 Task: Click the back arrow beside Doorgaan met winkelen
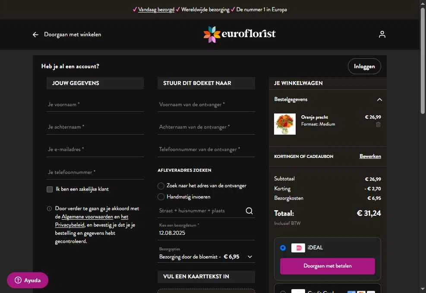(35, 35)
